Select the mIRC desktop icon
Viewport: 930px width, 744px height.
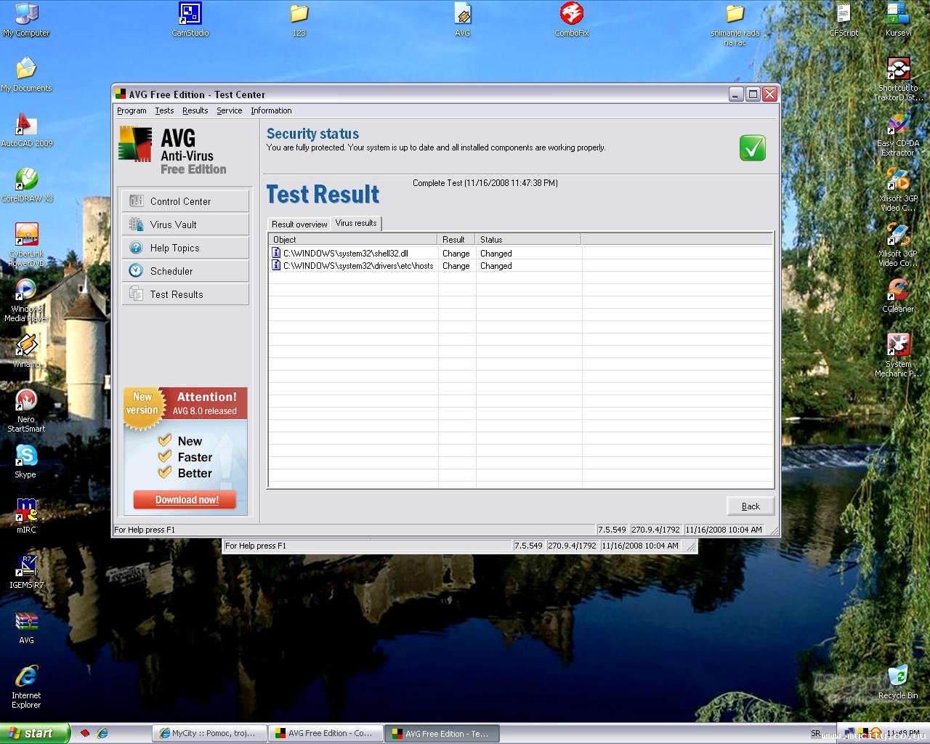pyautogui.click(x=26, y=517)
